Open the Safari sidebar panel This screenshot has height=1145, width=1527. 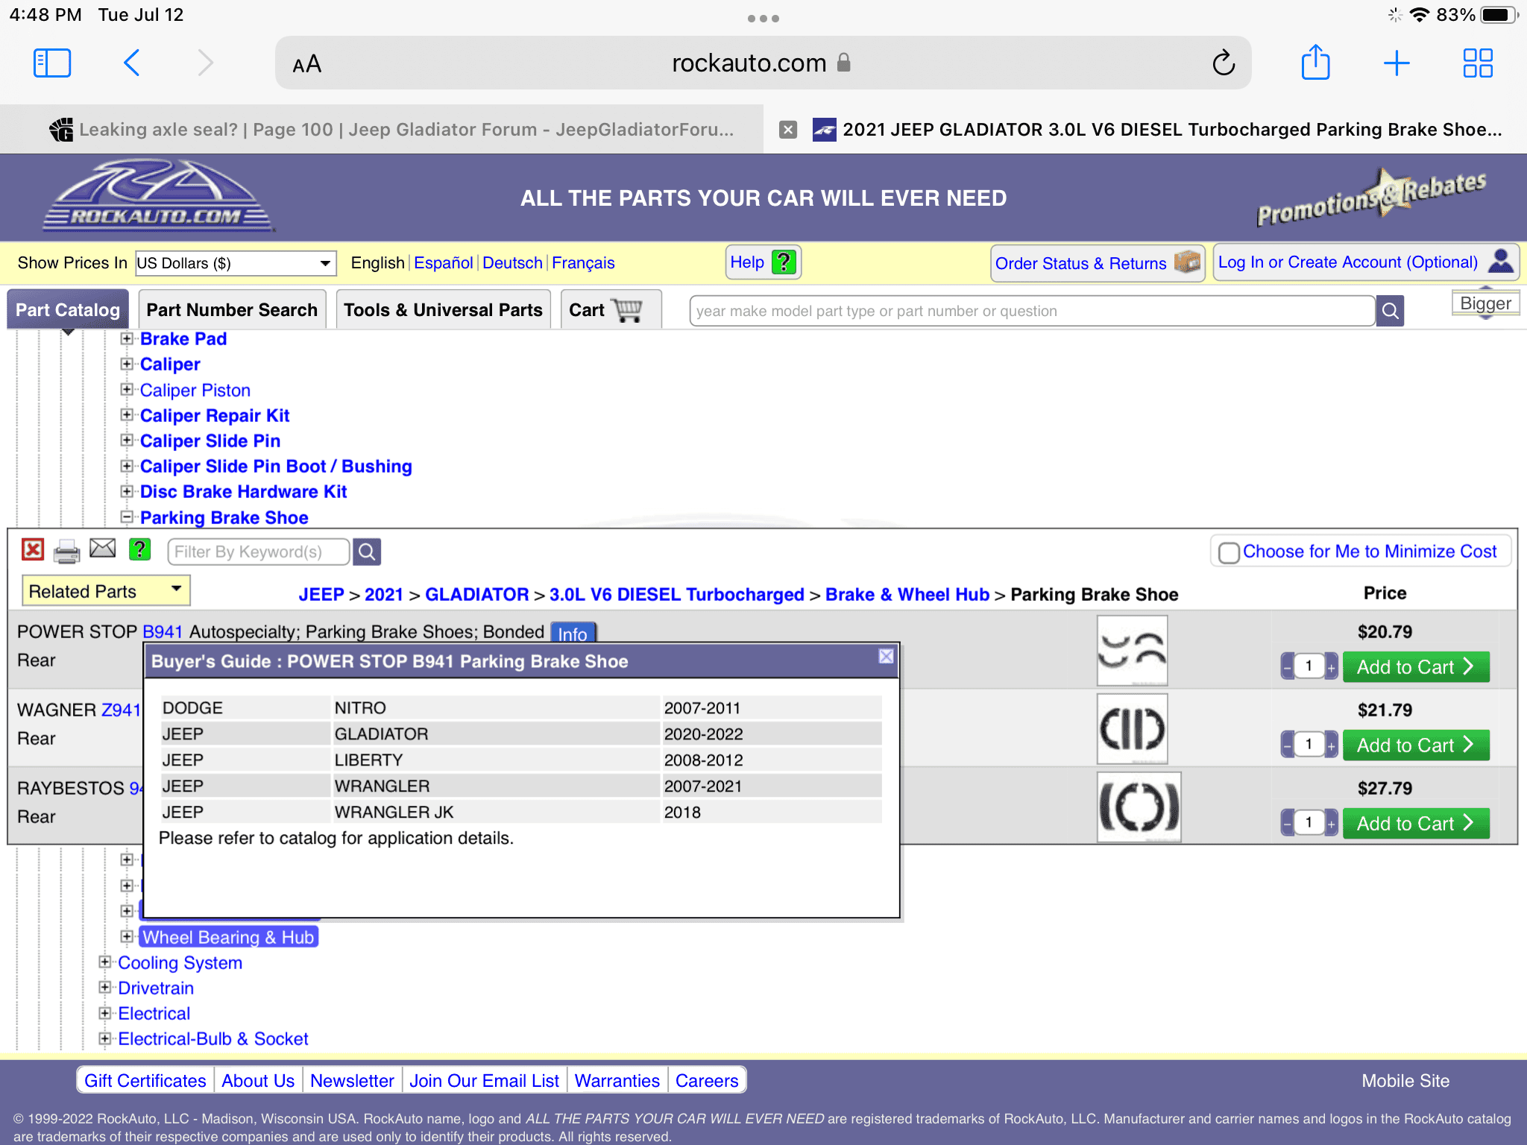click(x=52, y=63)
